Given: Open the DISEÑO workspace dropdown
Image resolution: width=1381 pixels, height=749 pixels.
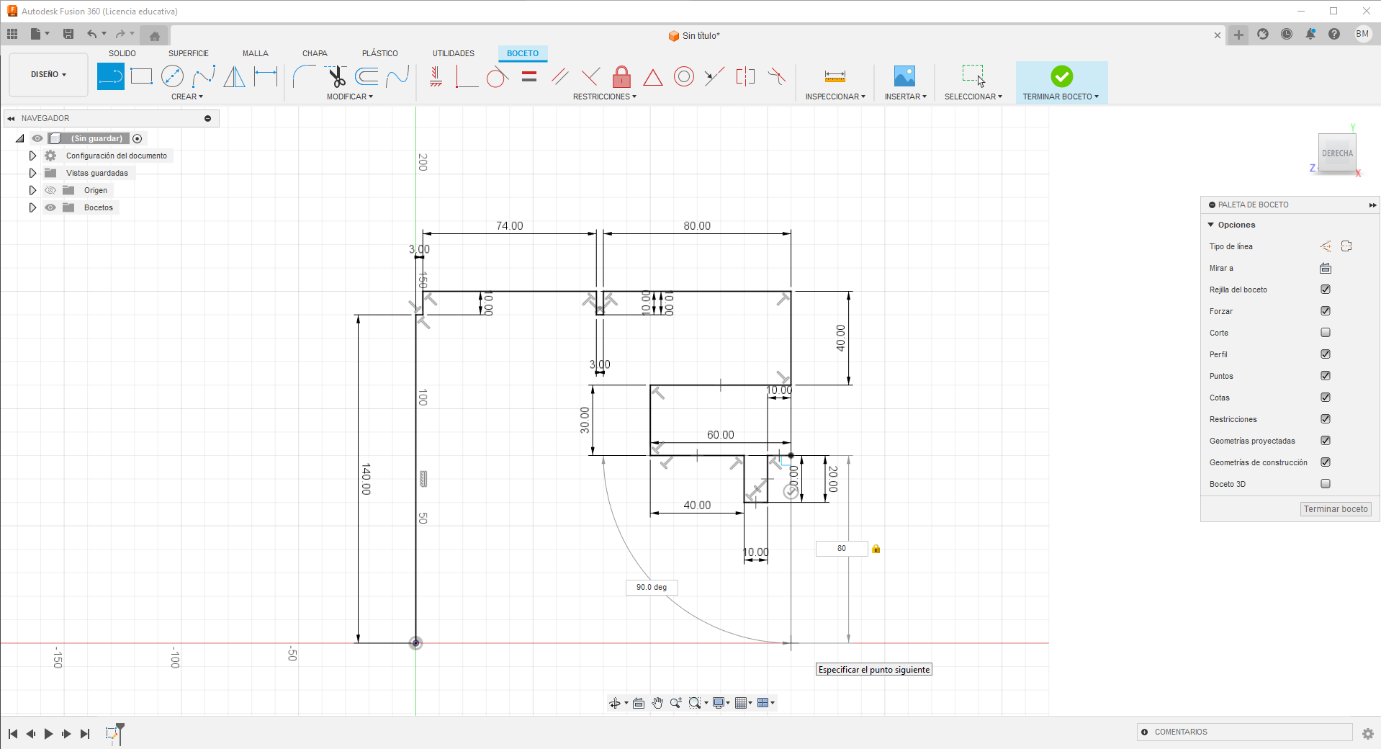Looking at the screenshot, I should point(48,75).
